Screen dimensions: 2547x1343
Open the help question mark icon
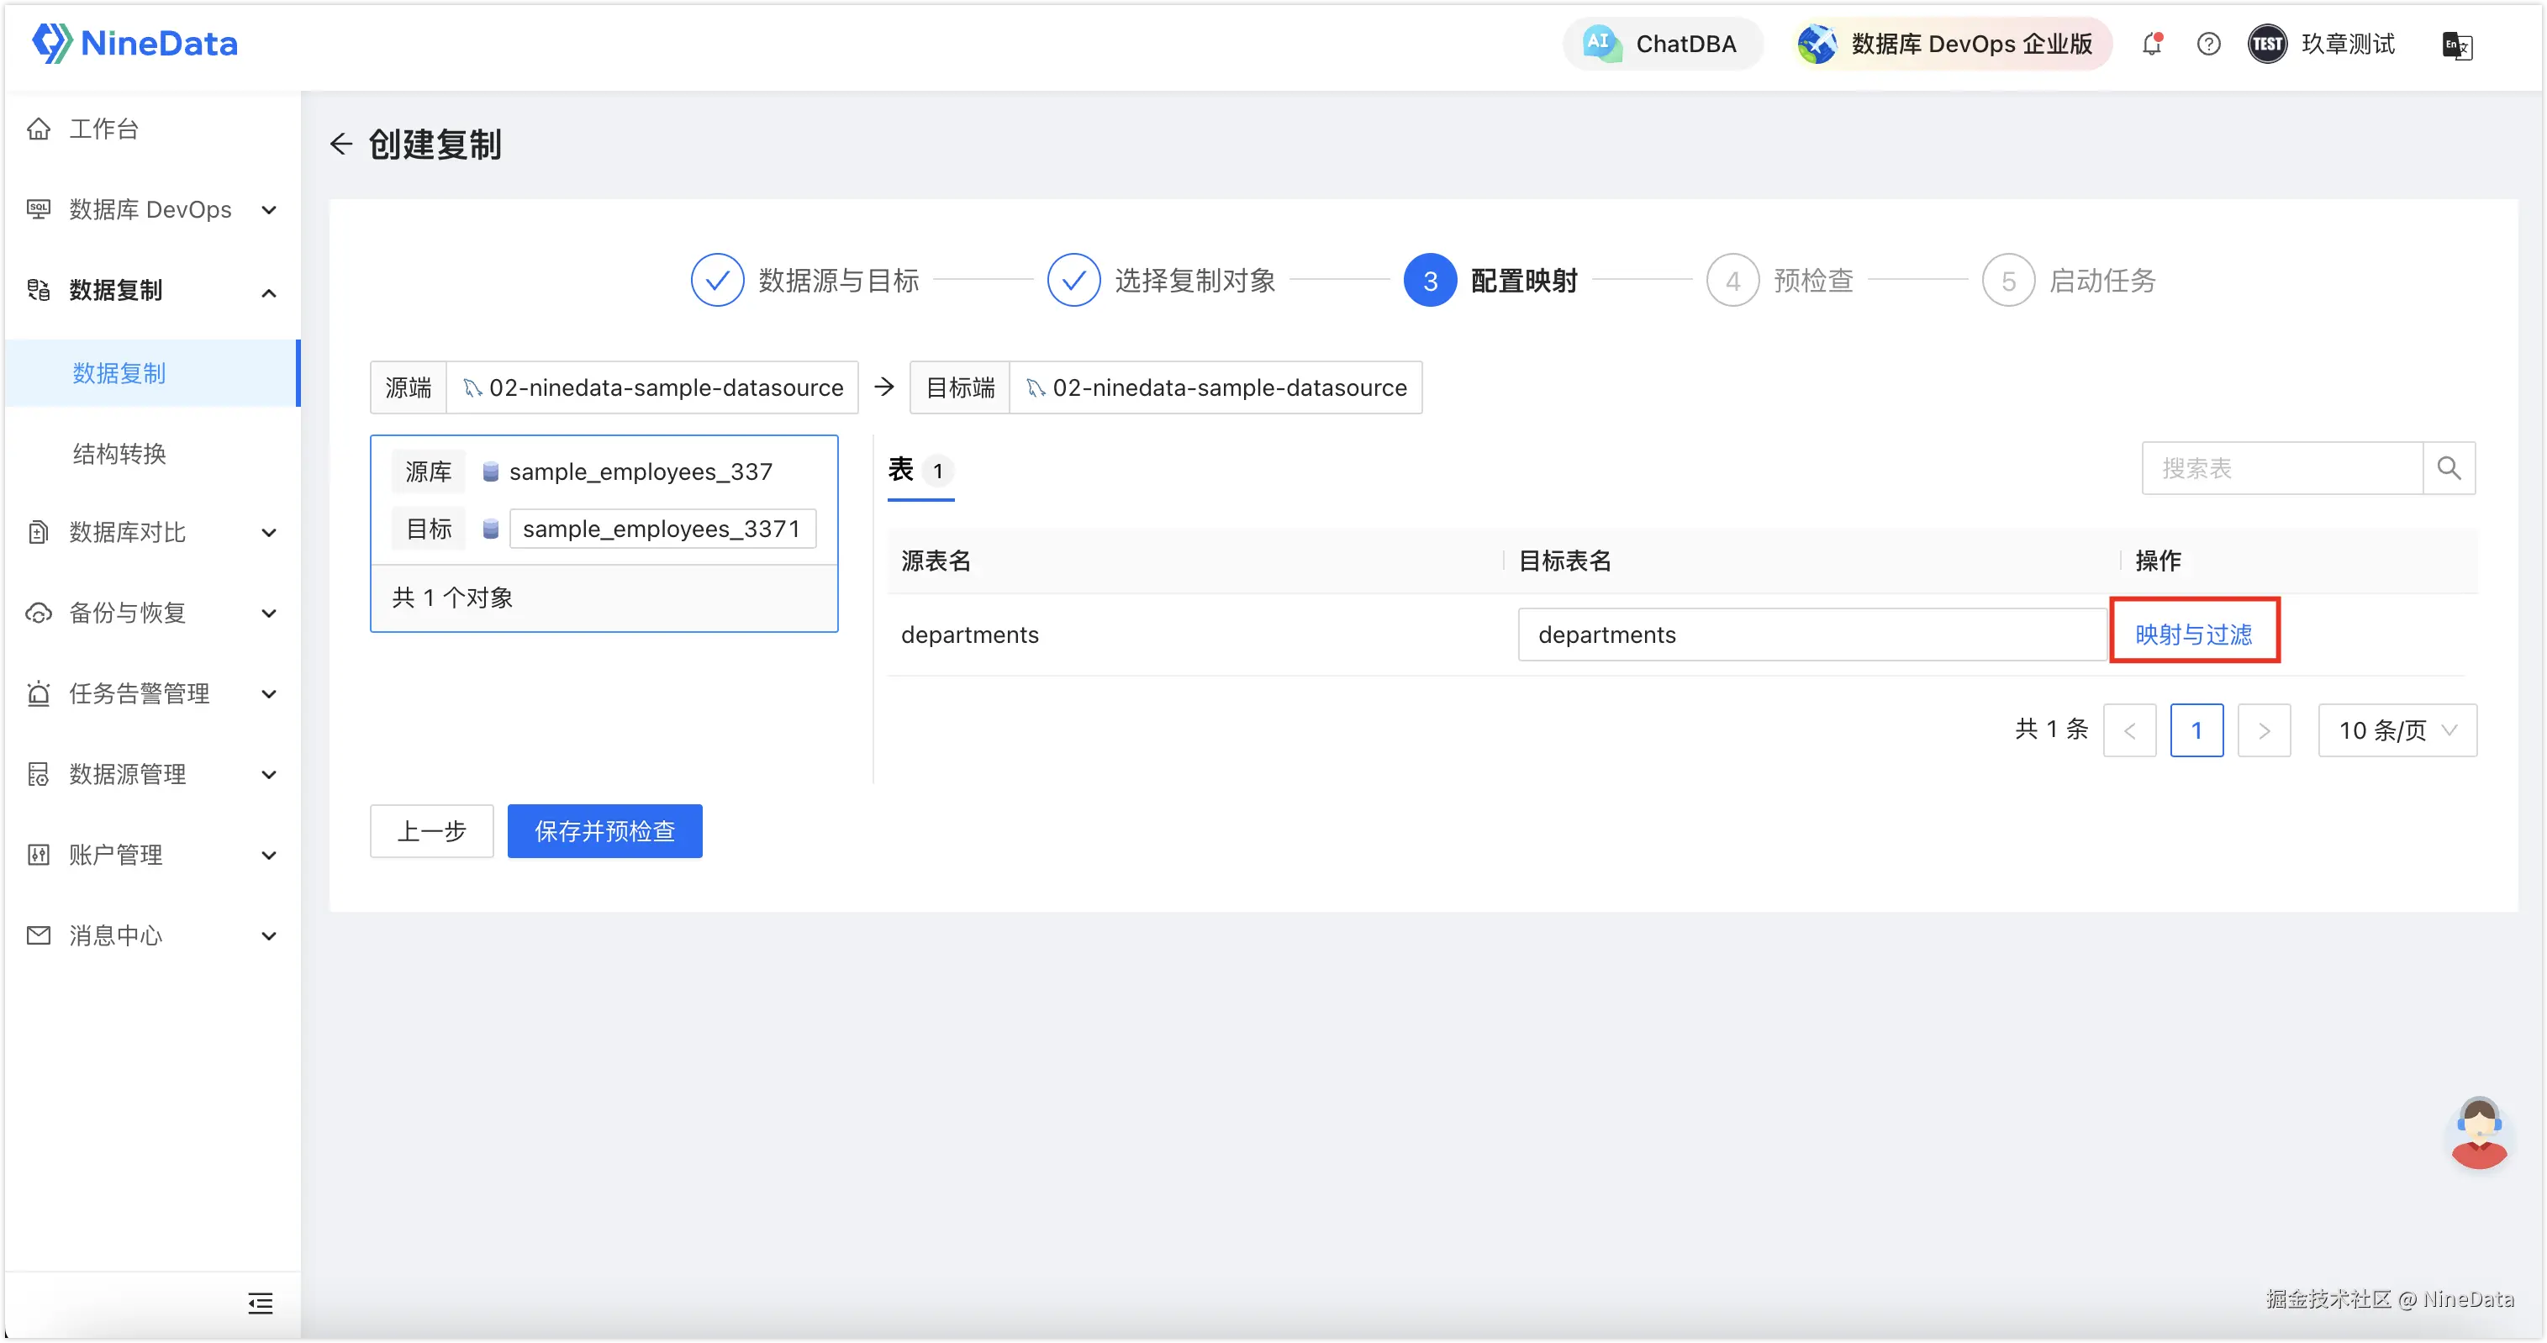pyautogui.click(x=2208, y=45)
